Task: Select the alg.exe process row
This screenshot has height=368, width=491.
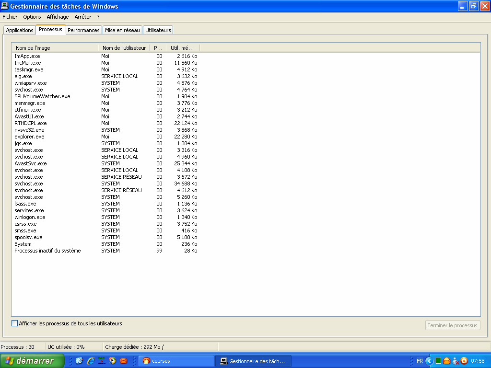Action: [x=106, y=76]
